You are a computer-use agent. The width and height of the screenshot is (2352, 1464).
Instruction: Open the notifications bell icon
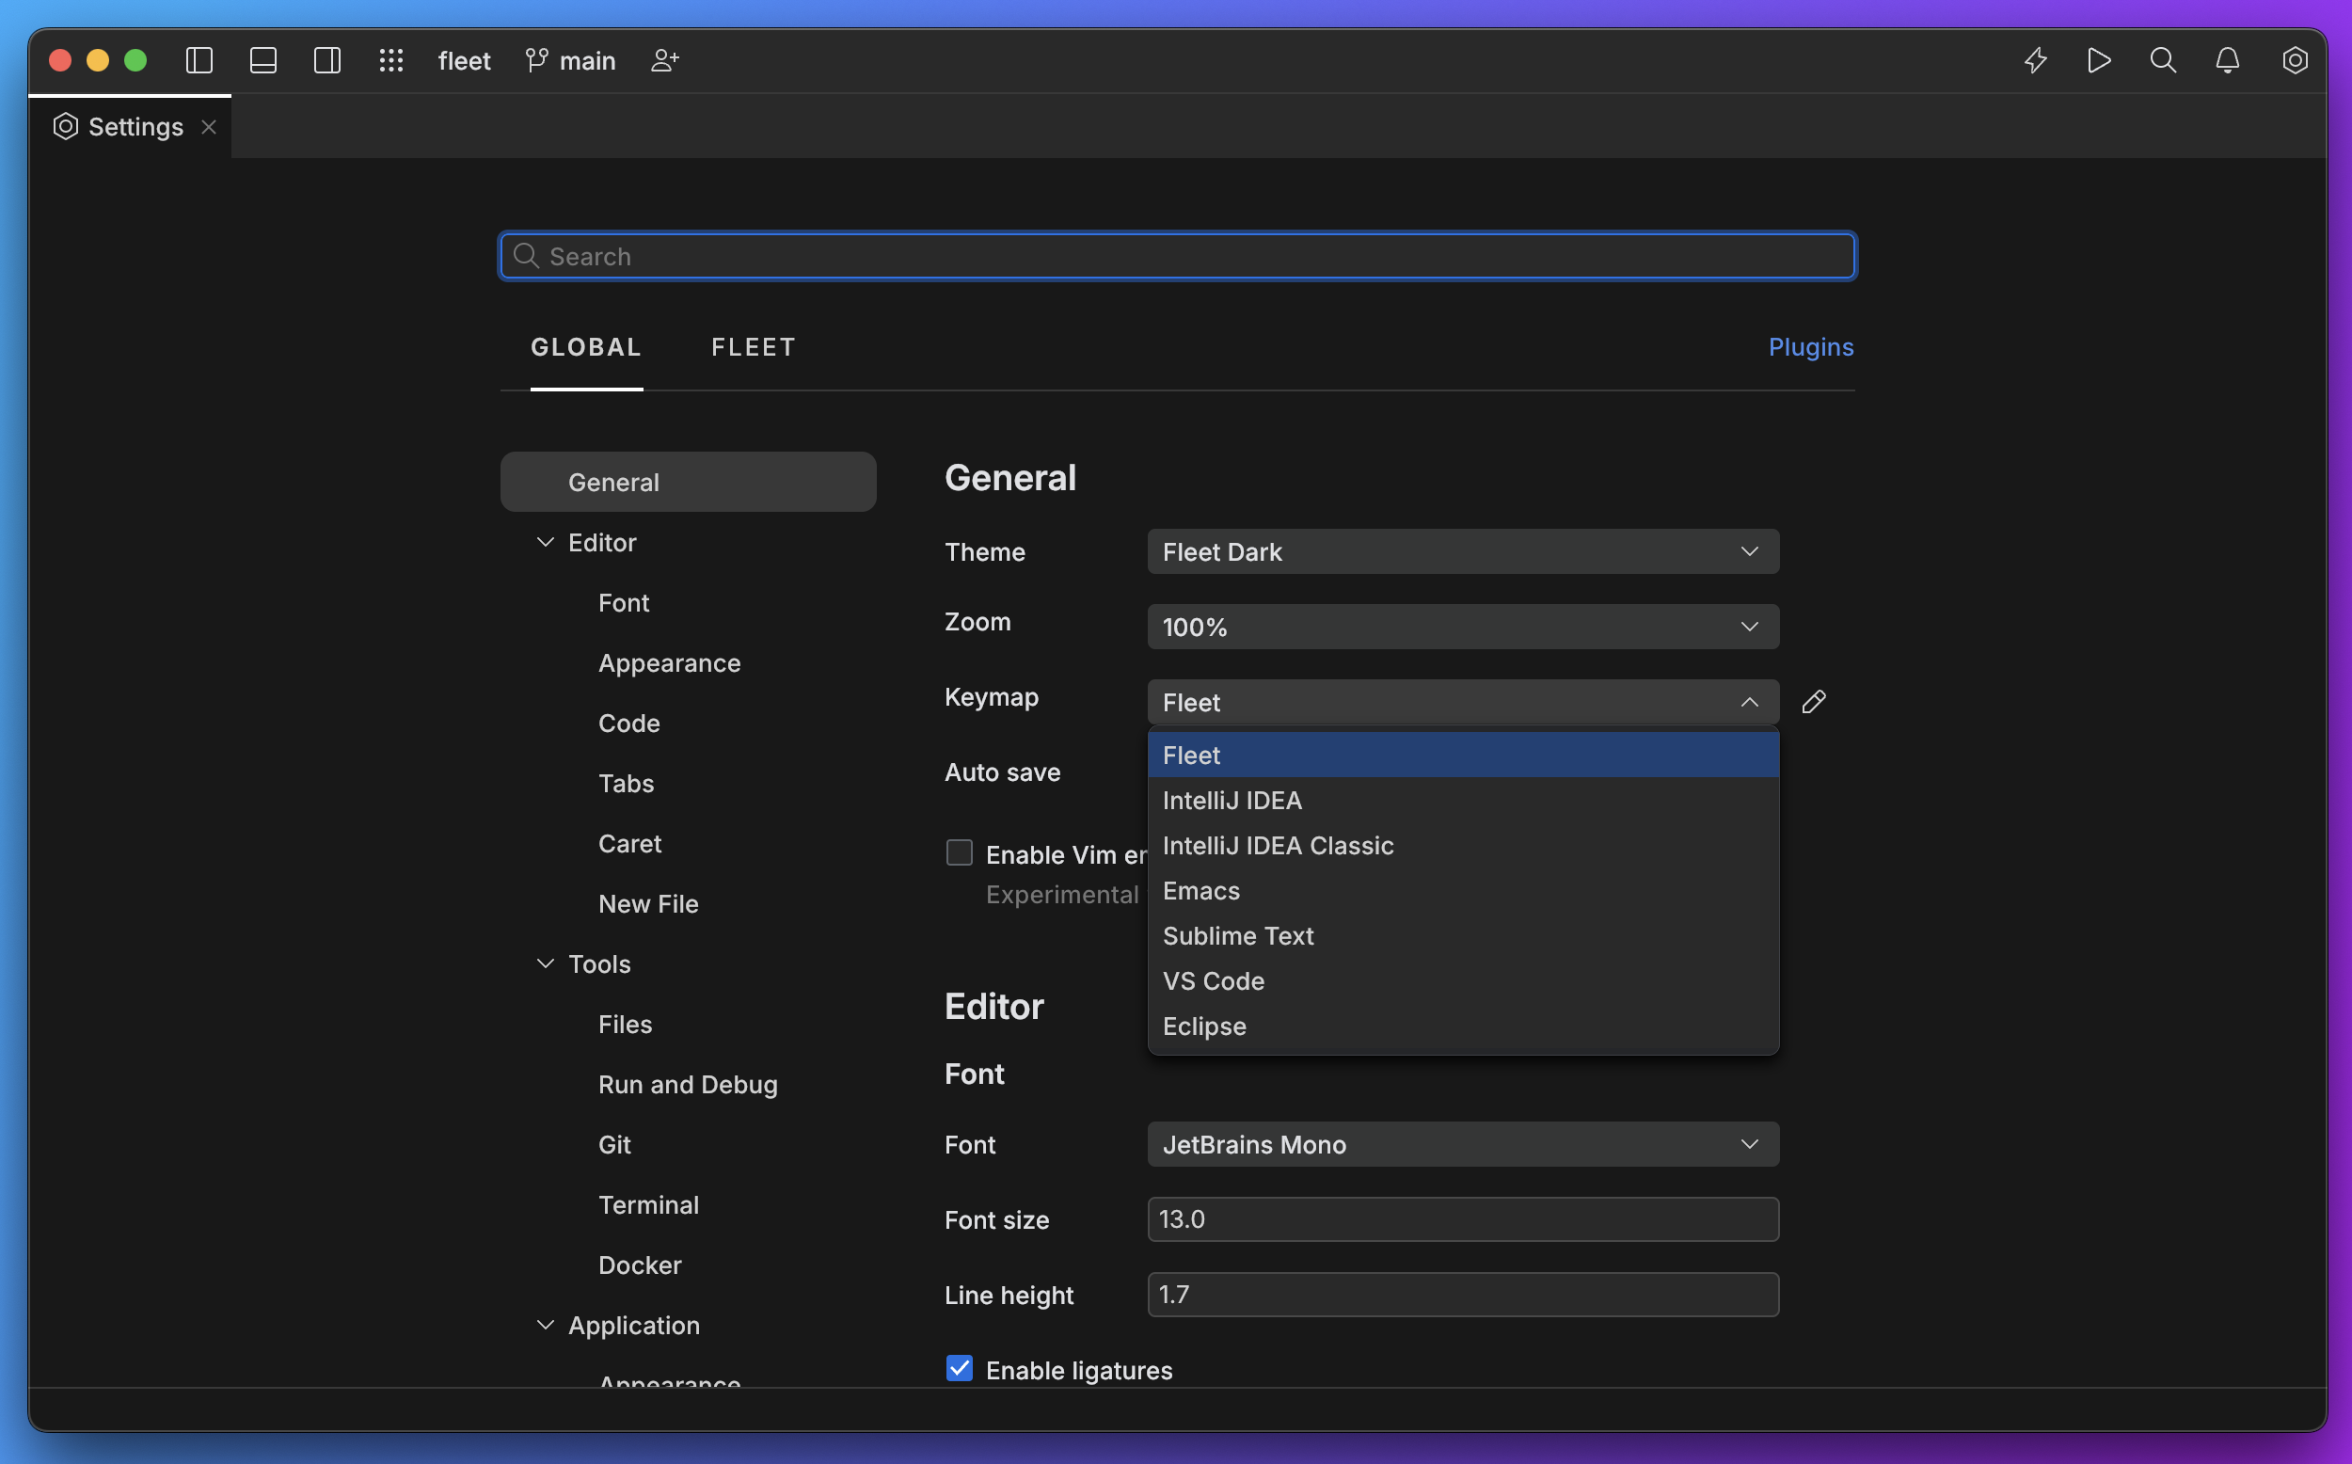(2228, 60)
